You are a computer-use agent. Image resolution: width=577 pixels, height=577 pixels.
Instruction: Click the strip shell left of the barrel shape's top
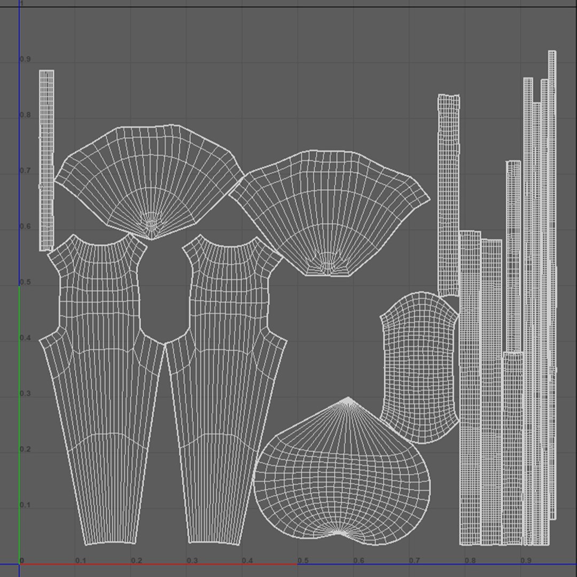[449, 195]
